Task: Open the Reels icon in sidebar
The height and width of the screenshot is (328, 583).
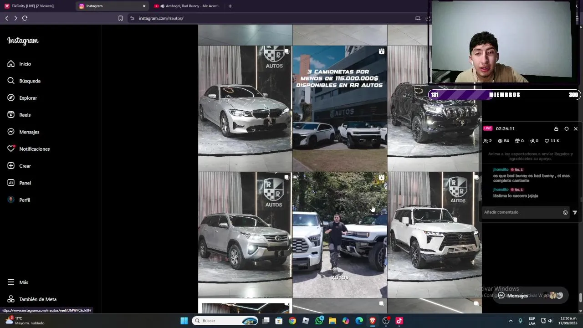Action: tap(11, 115)
